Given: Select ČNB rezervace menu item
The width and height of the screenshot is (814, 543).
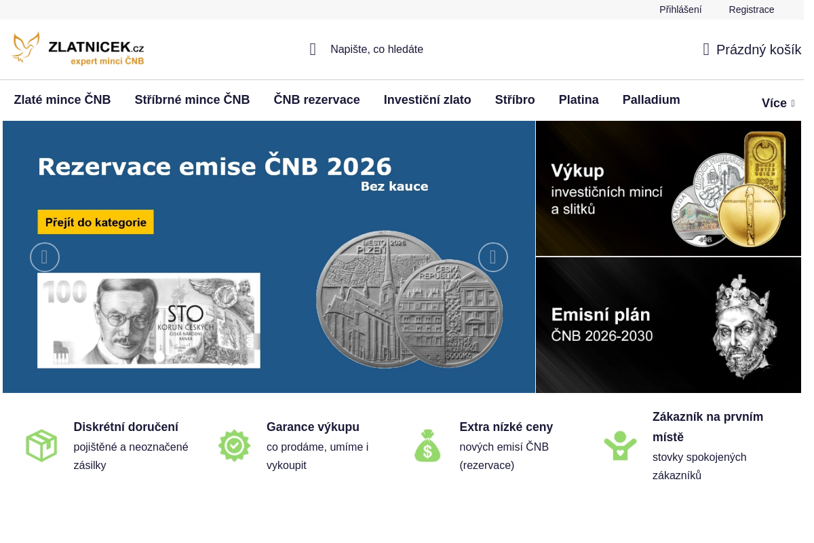Looking at the screenshot, I should [x=317, y=100].
